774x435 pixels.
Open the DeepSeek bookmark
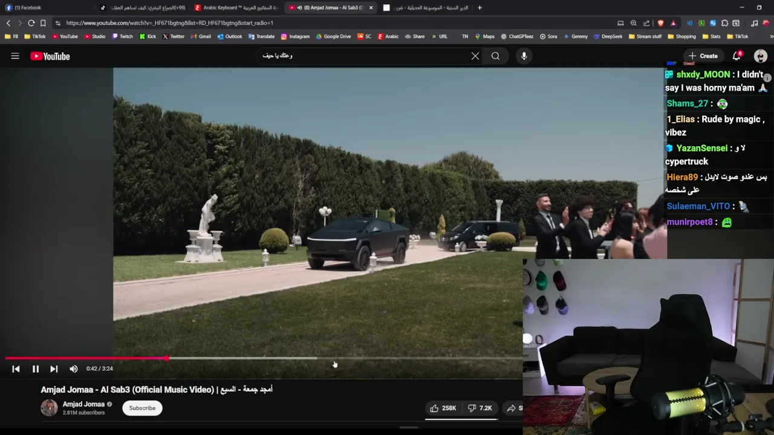coord(608,36)
